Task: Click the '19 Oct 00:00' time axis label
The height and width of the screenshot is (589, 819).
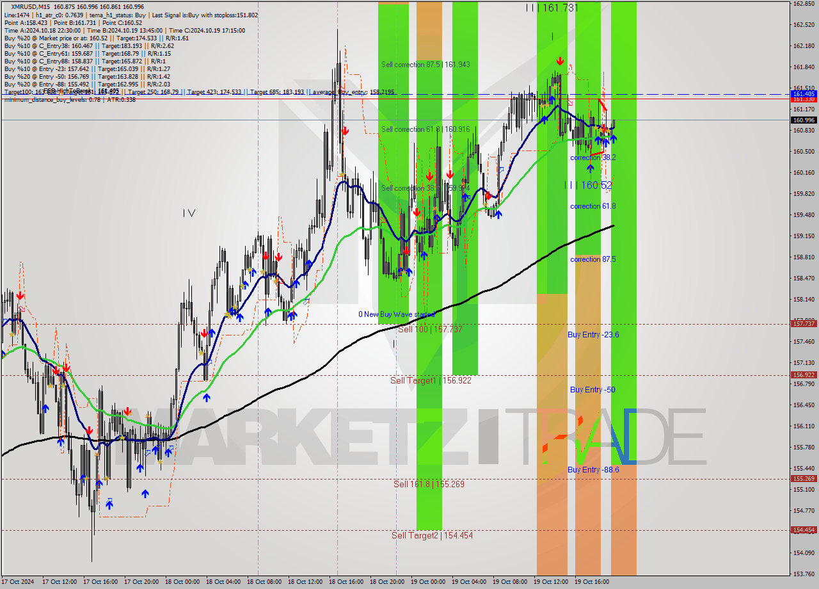Action: tap(428, 582)
